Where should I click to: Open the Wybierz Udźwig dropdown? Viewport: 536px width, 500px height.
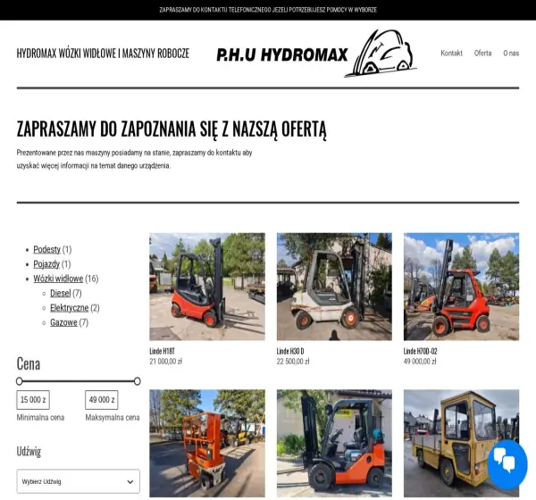(x=79, y=481)
